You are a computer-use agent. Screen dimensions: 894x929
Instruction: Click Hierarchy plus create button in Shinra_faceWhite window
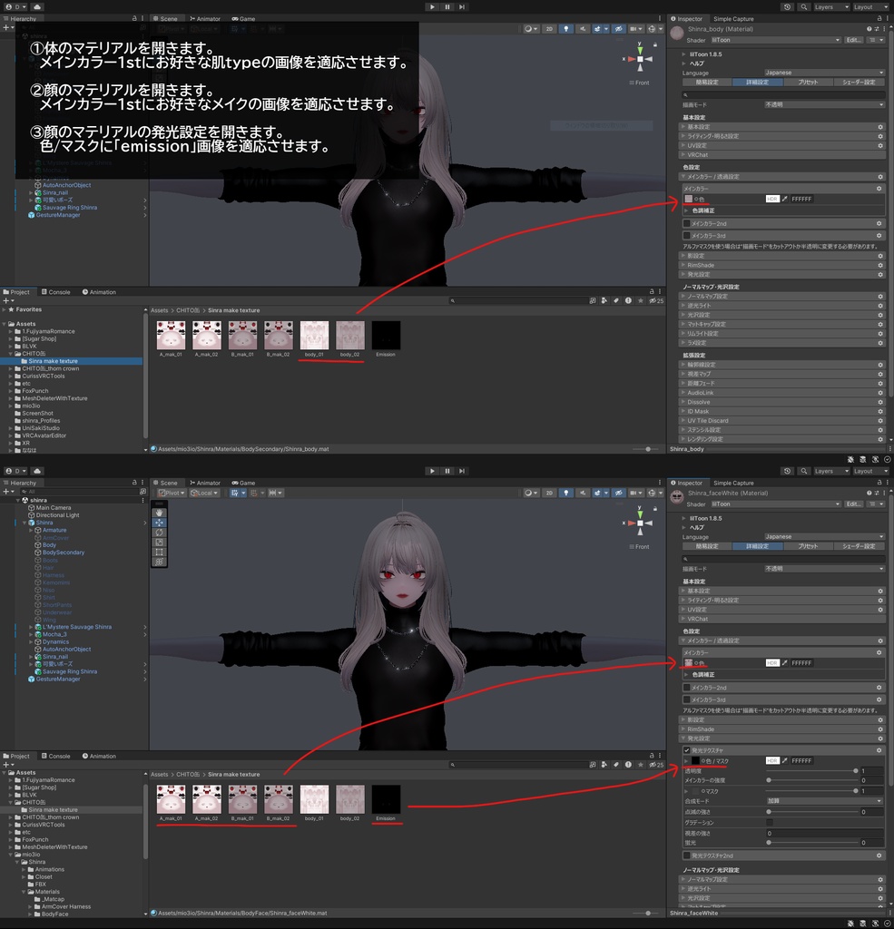tap(7, 491)
